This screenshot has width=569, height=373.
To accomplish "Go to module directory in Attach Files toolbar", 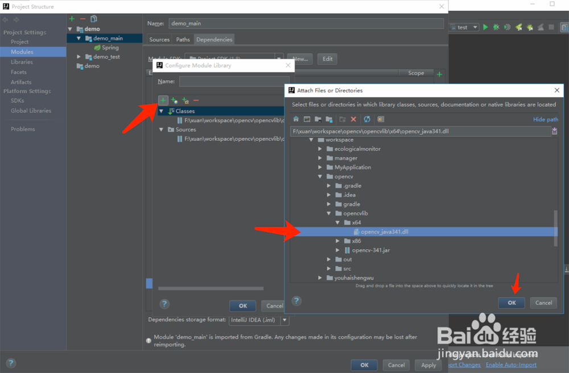I will (329, 119).
